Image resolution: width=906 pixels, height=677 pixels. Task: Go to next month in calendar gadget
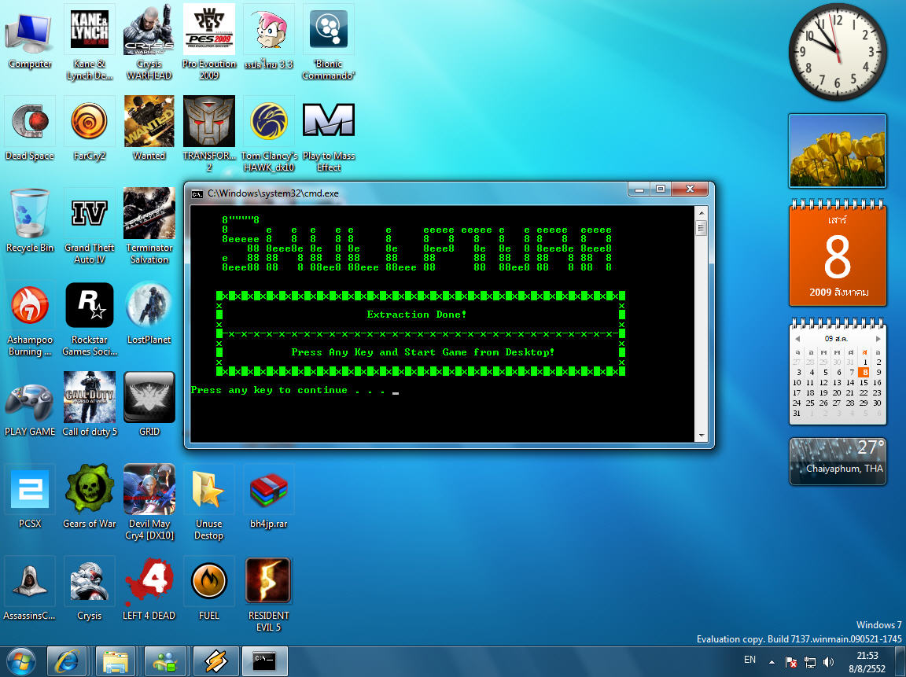(x=878, y=338)
